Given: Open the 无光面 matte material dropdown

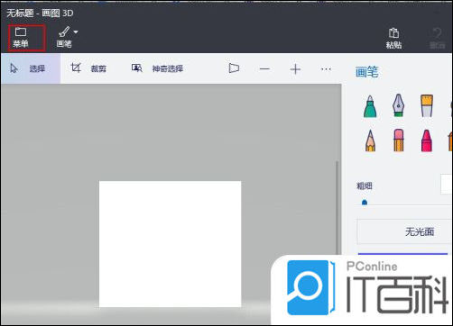Looking at the screenshot, I should (403, 231).
